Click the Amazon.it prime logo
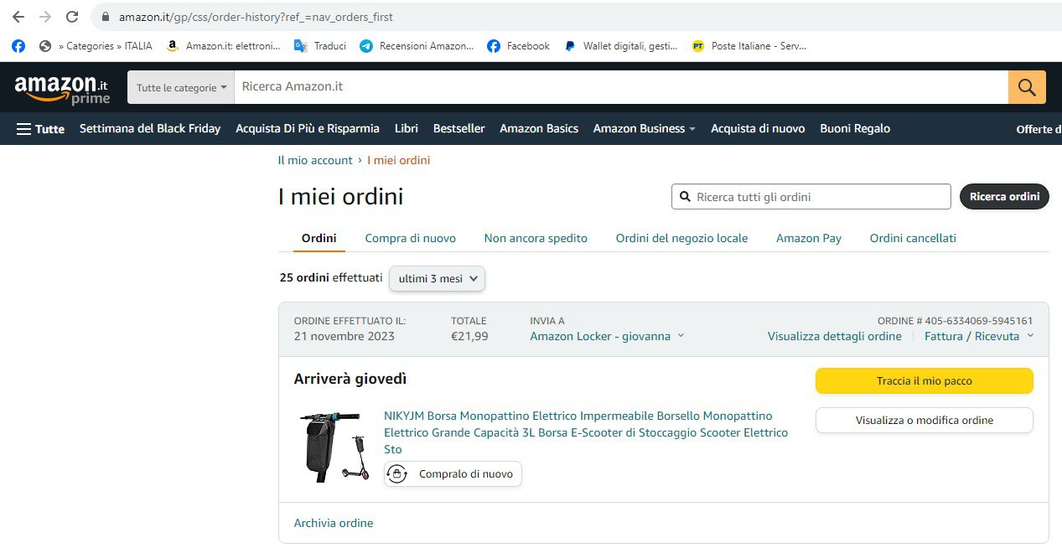The image size is (1062, 548). (x=61, y=89)
